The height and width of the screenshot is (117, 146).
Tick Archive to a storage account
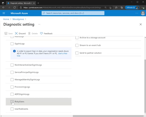77,38
